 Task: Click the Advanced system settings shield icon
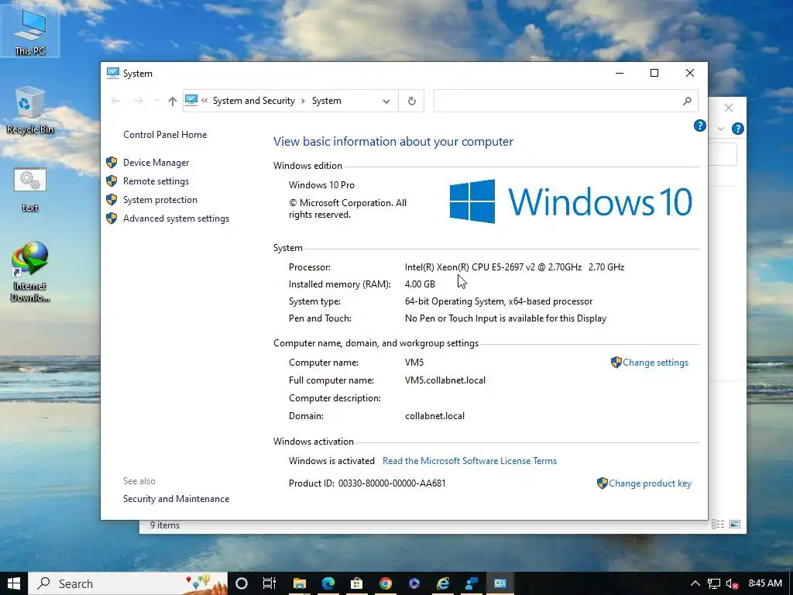coord(112,218)
